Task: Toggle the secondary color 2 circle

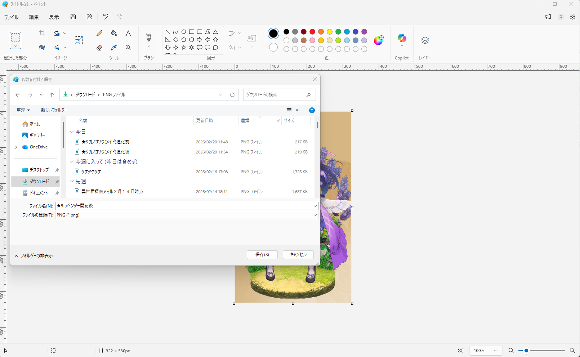Action: pyautogui.click(x=273, y=47)
